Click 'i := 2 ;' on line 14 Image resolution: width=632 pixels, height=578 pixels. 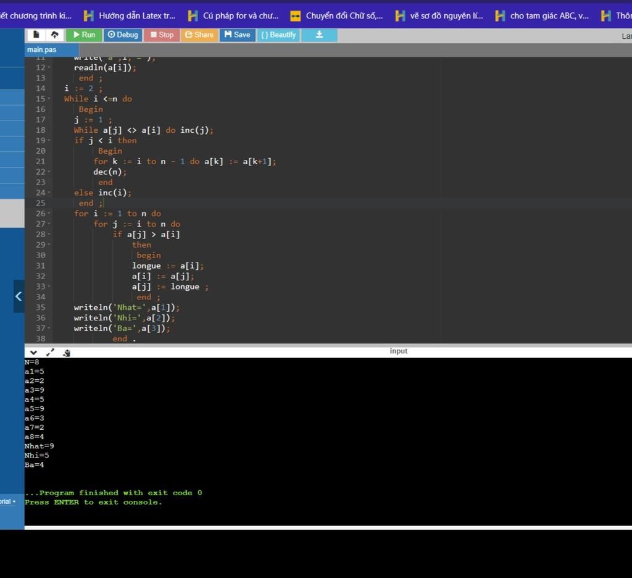pos(83,88)
